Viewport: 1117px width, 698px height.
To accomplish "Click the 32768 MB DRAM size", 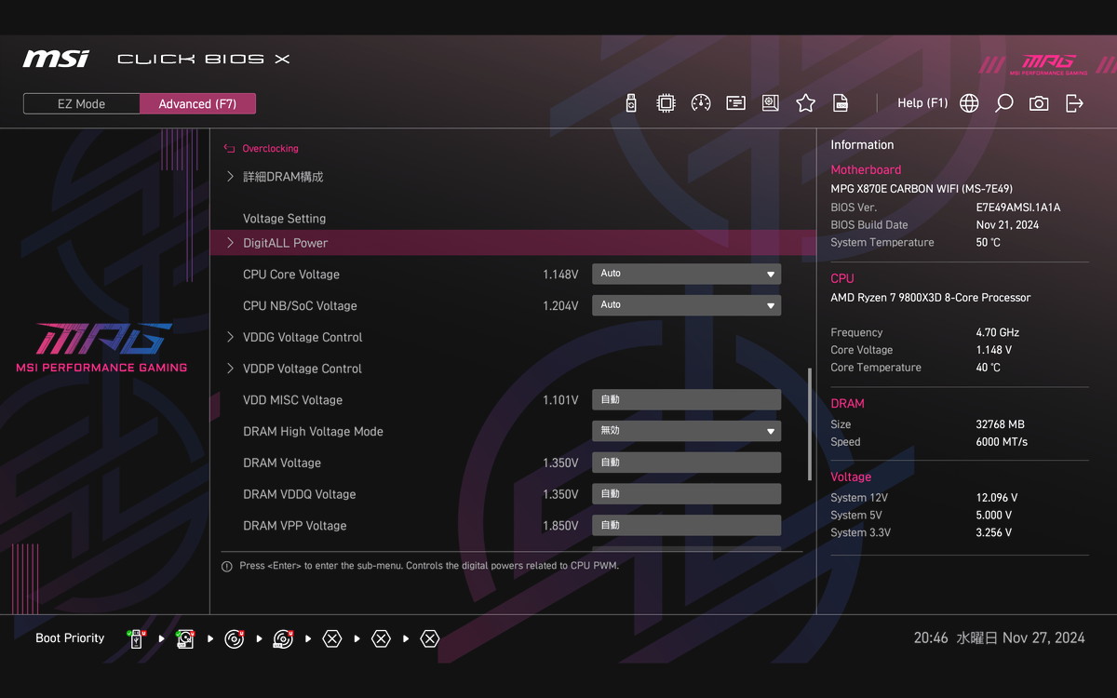I will (x=1002, y=424).
